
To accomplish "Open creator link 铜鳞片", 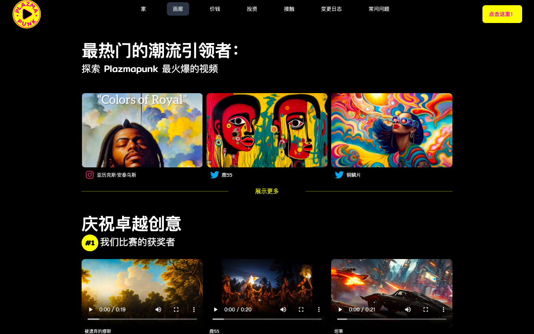I will click(353, 175).
